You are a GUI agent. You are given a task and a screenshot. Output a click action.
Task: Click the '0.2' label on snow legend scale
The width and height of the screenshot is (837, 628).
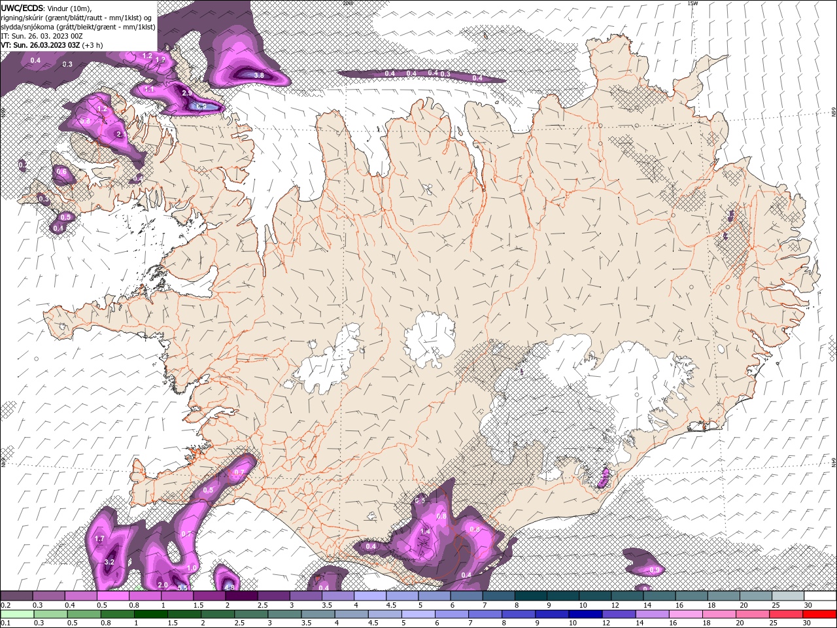tap(5, 605)
